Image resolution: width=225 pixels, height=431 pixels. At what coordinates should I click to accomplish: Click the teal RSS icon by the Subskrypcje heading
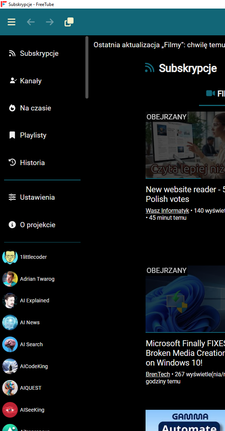click(150, 68)
